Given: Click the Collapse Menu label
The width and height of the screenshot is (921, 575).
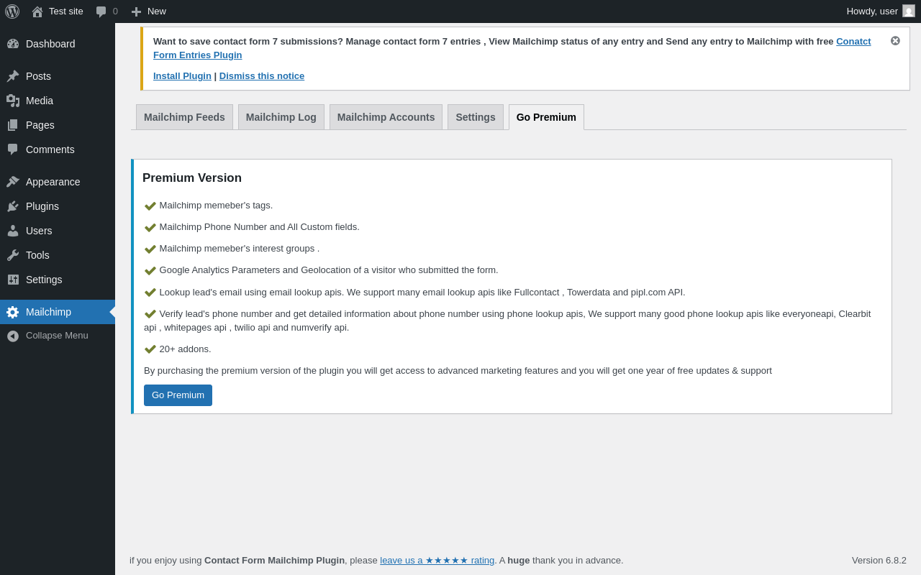Looking at the screenshot, I should pyautogui.click(x=57, y=336).
